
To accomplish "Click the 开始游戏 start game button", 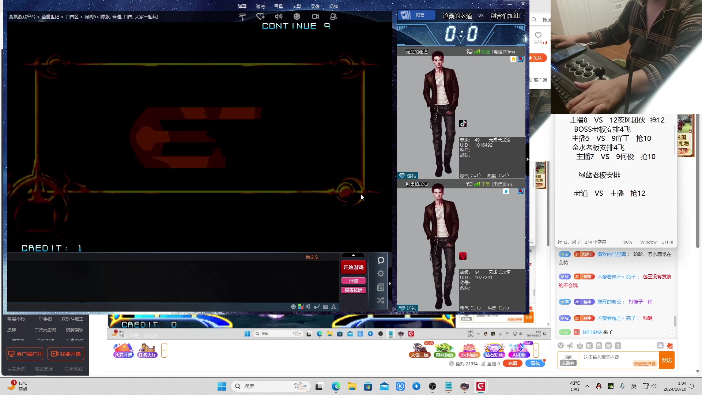I will [353, 267].
